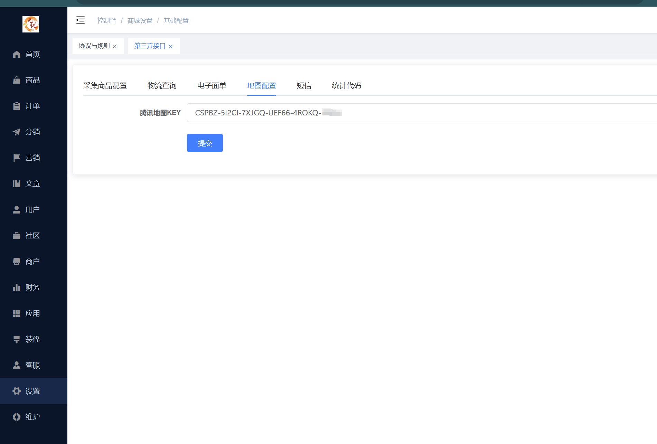
Task: Open 社区 in the sidebar menu
Action: pos(34,236)
